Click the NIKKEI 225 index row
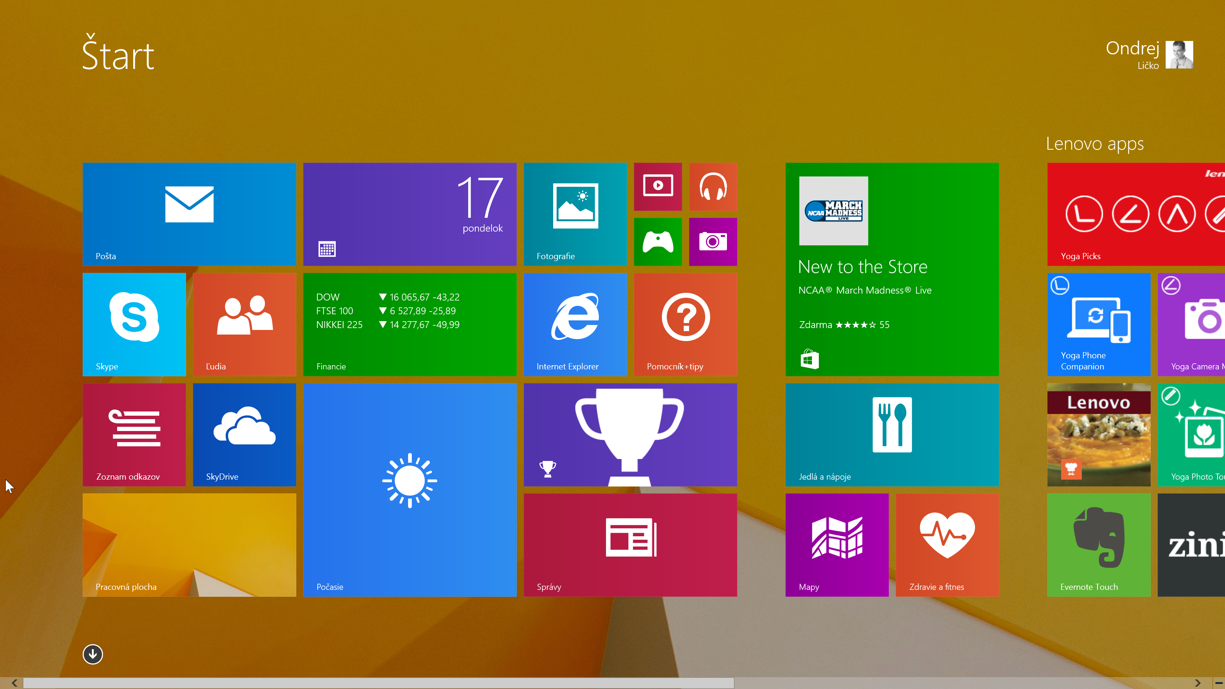Viewport: 1225px width, 689px height. click(x=388, y=325)
